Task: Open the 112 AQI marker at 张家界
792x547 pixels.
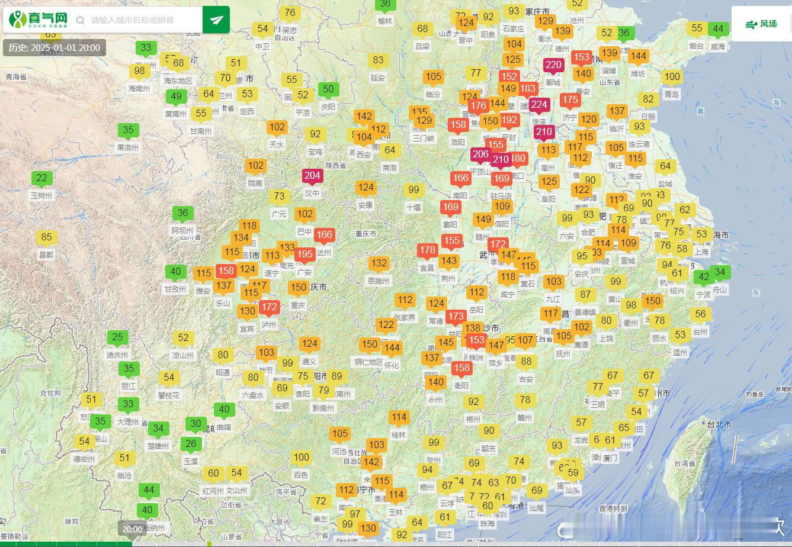Action: pos(405,301)
